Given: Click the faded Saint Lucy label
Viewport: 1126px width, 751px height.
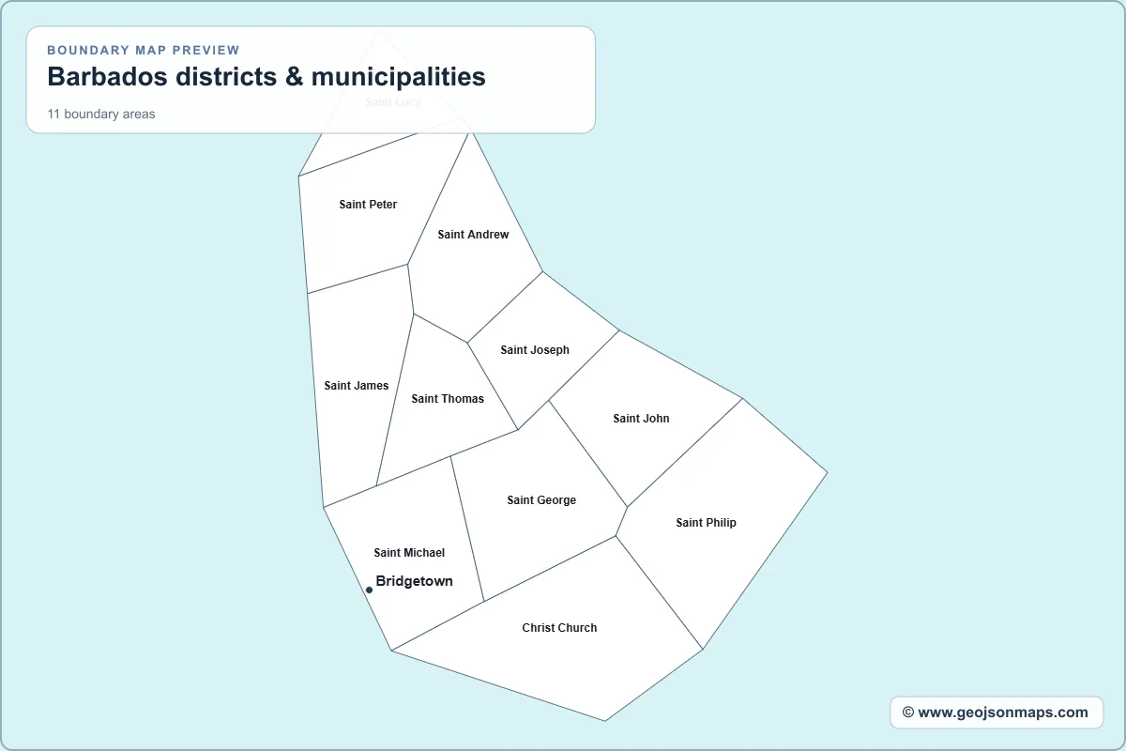Looking at the screenshot, I should coord(392,101).
